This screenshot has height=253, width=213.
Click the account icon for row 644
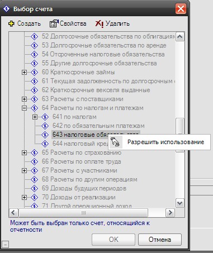(x=45, y=144)
